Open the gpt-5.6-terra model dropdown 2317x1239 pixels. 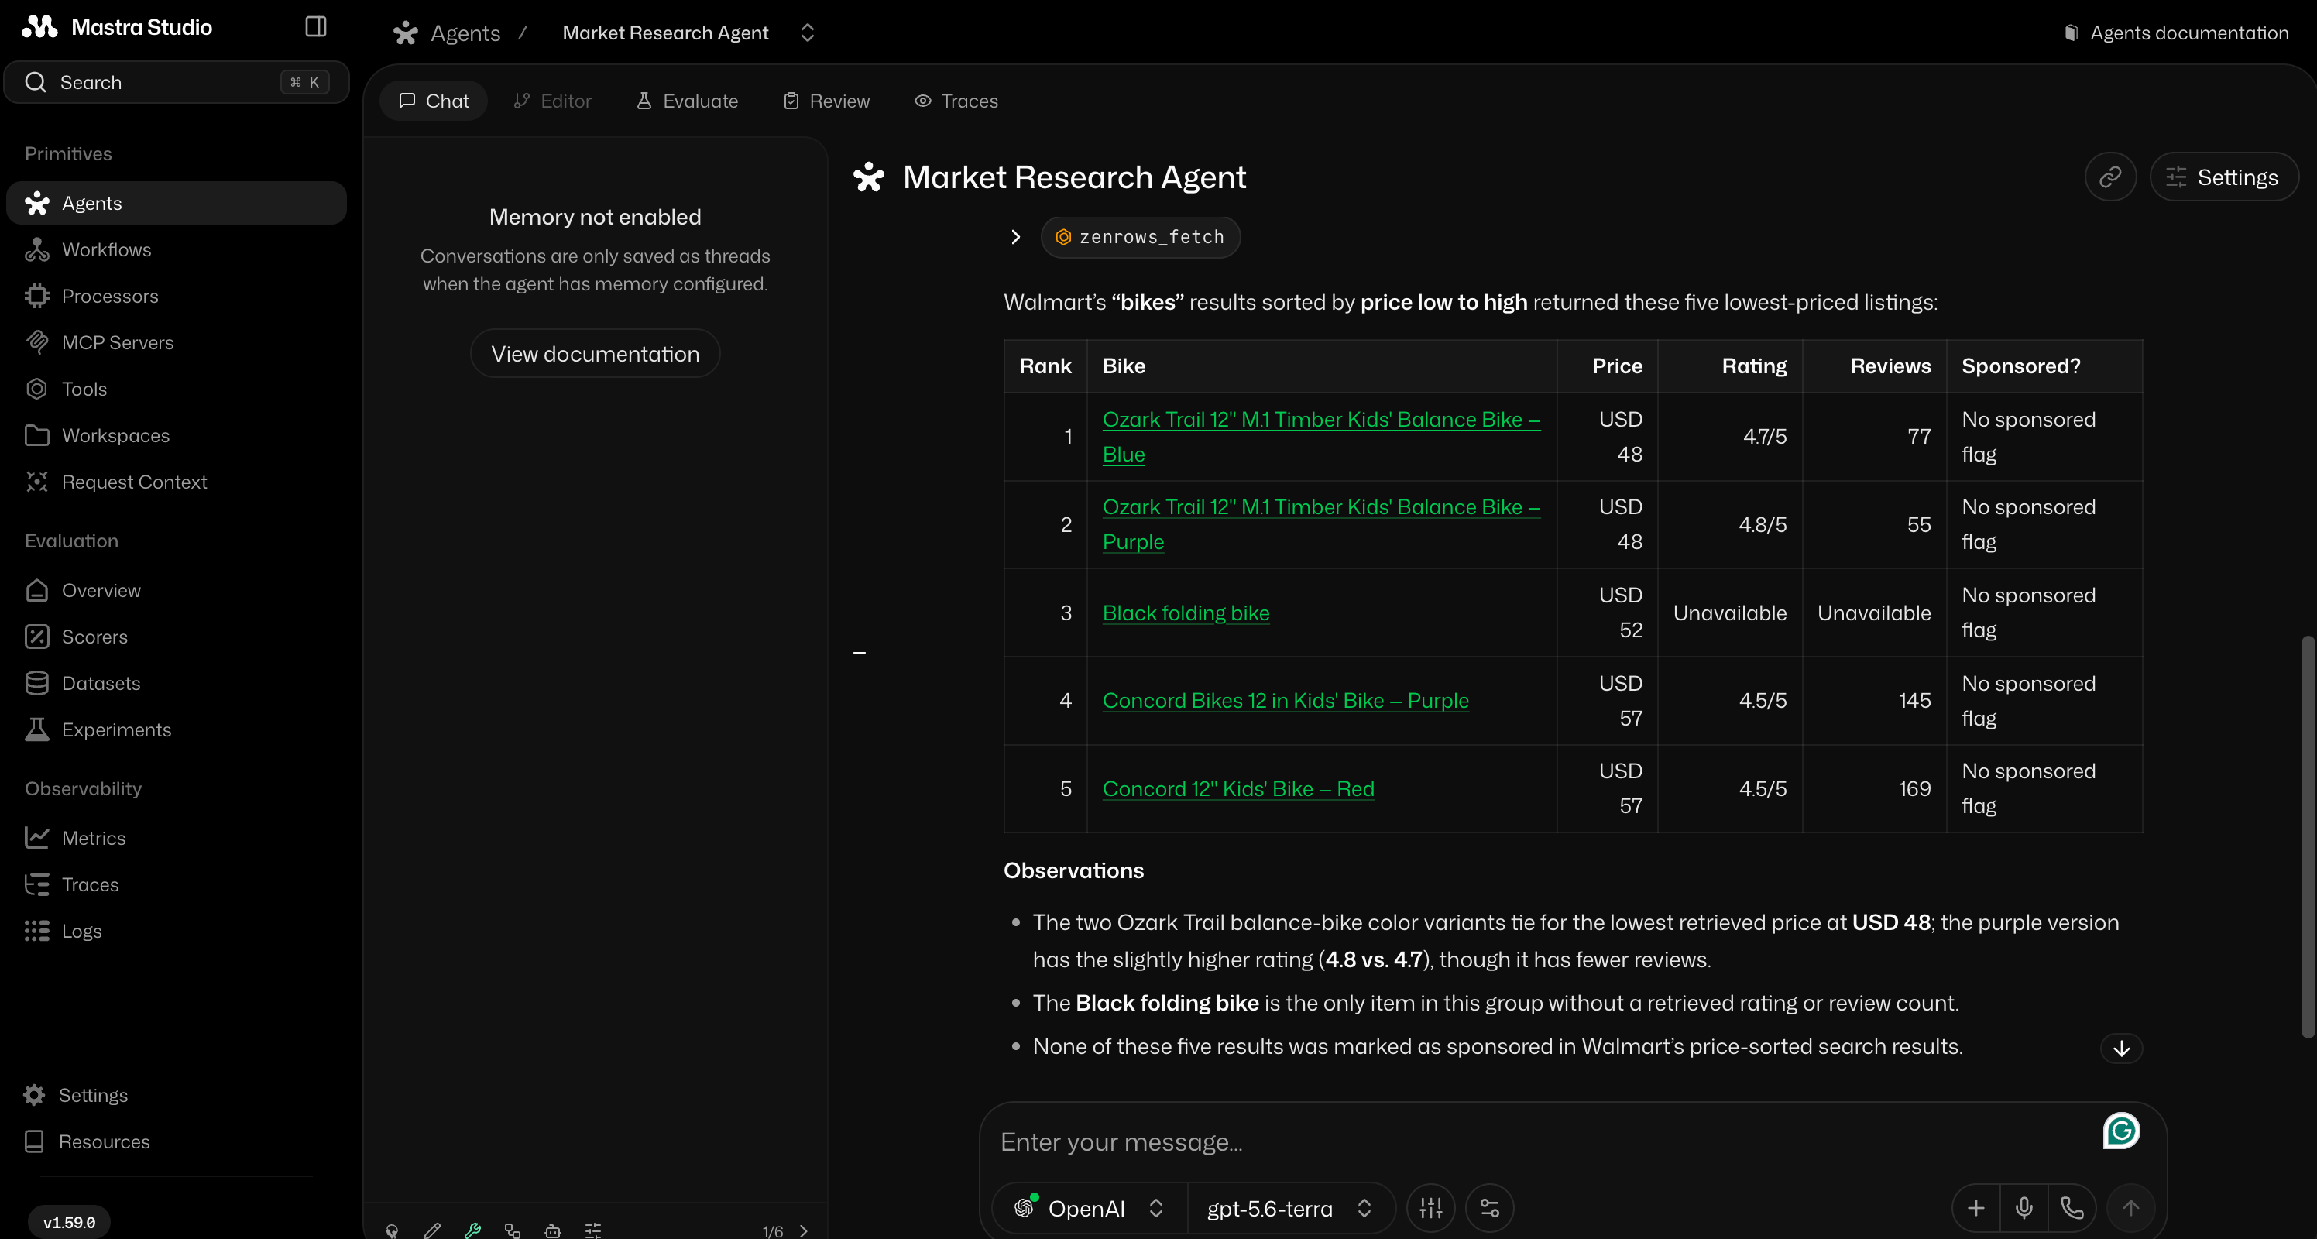click(1290, 1207)
